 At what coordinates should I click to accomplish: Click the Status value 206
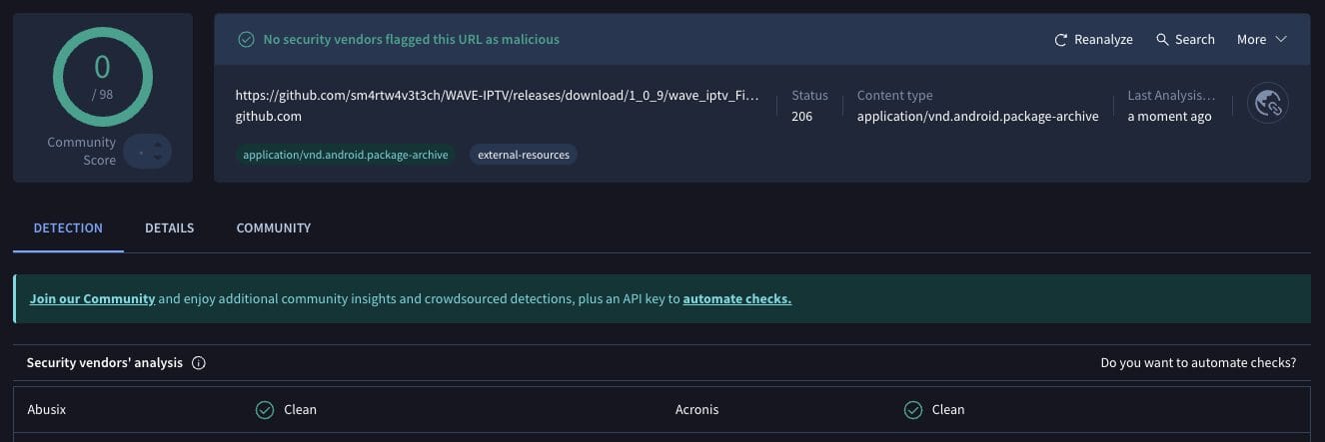pyautogui.click(x=801, y=117)
